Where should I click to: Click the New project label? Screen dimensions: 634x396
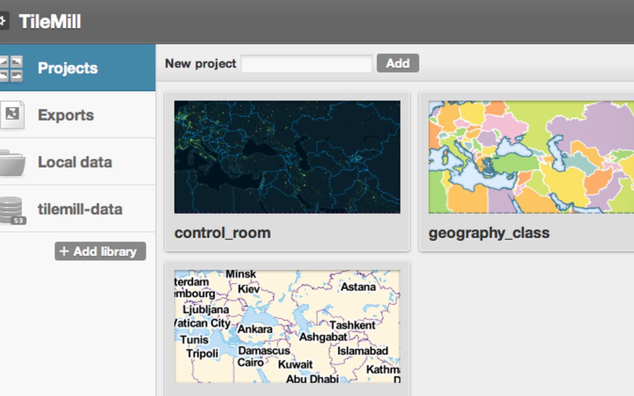[x=201, y=64]
